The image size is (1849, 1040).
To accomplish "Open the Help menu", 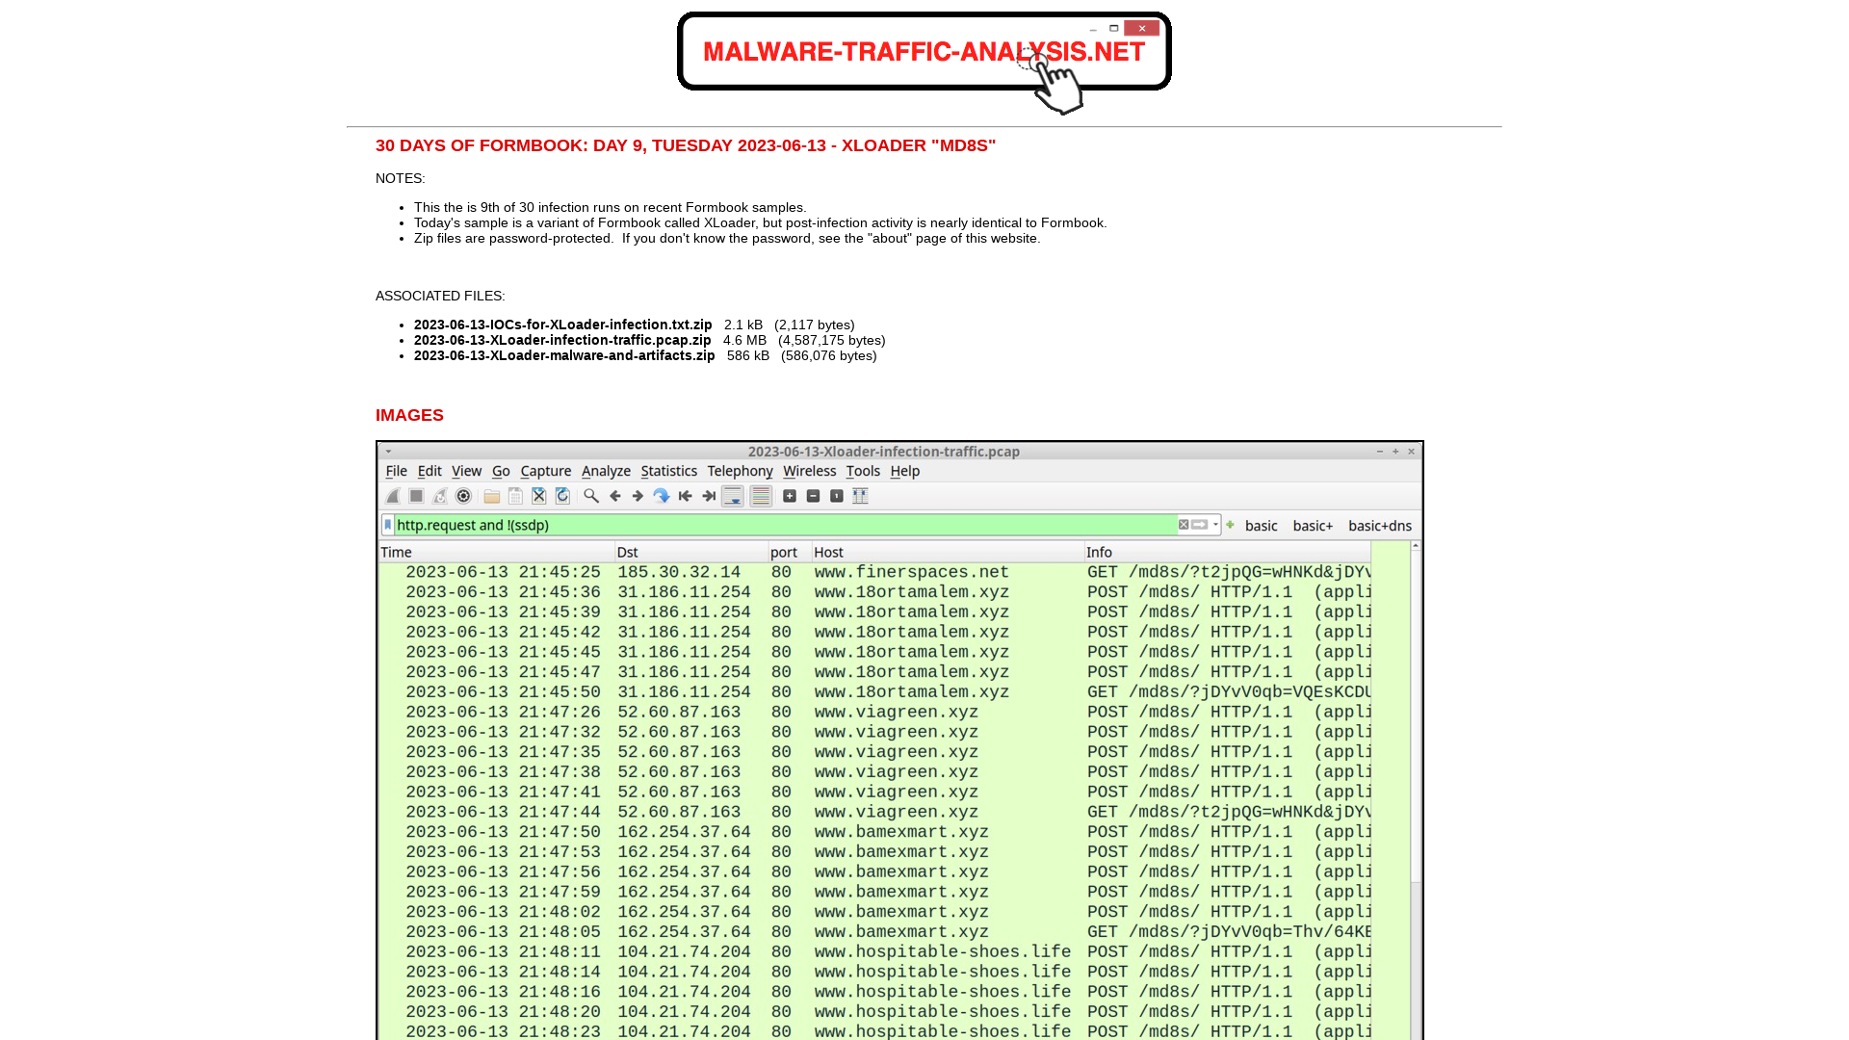I will tap(904, 471).
